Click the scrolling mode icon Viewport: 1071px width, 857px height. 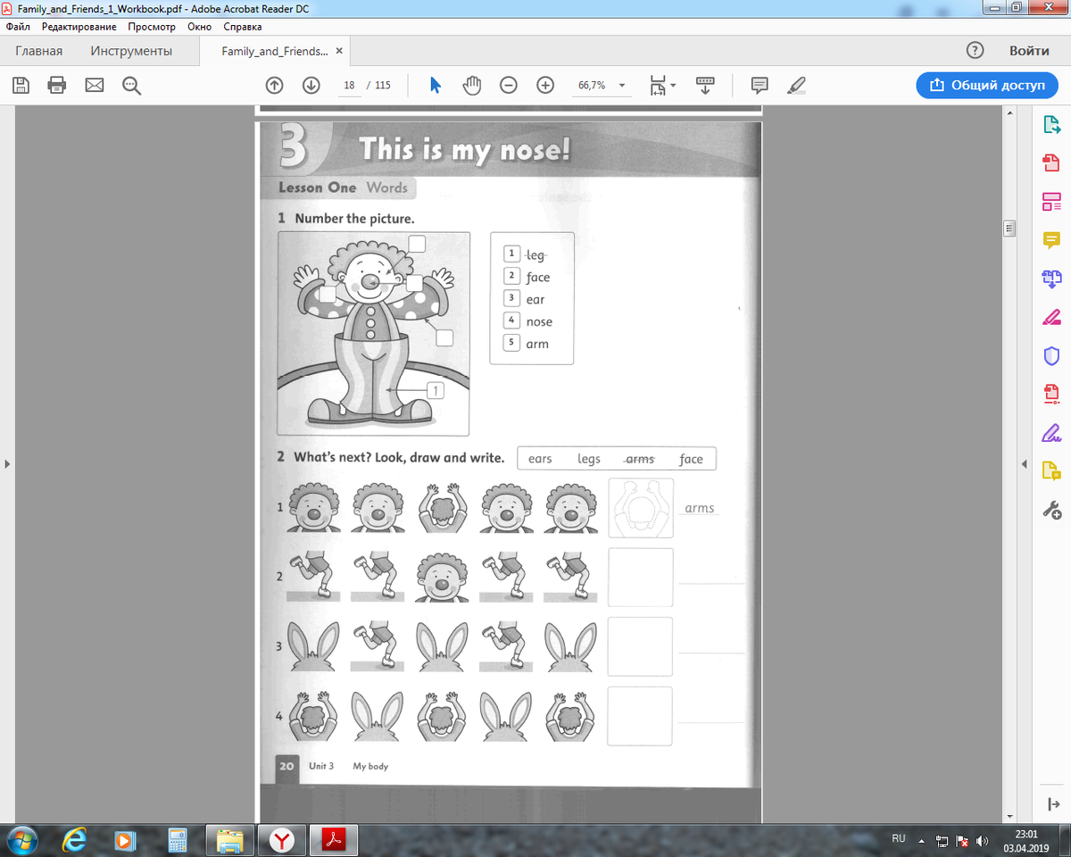pos(705,86)
